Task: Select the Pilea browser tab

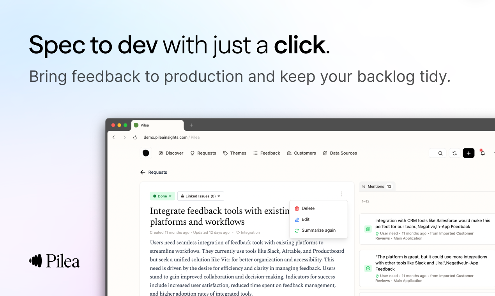Action: 157,125
